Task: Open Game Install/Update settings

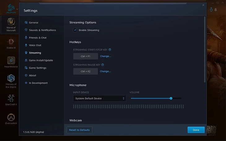Action: tap(41, 60)
